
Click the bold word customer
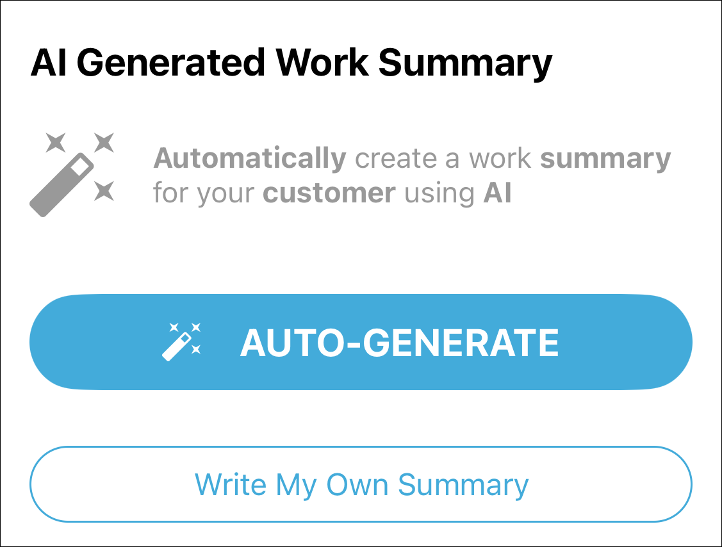pyautogui.click(x=329, y=193)
